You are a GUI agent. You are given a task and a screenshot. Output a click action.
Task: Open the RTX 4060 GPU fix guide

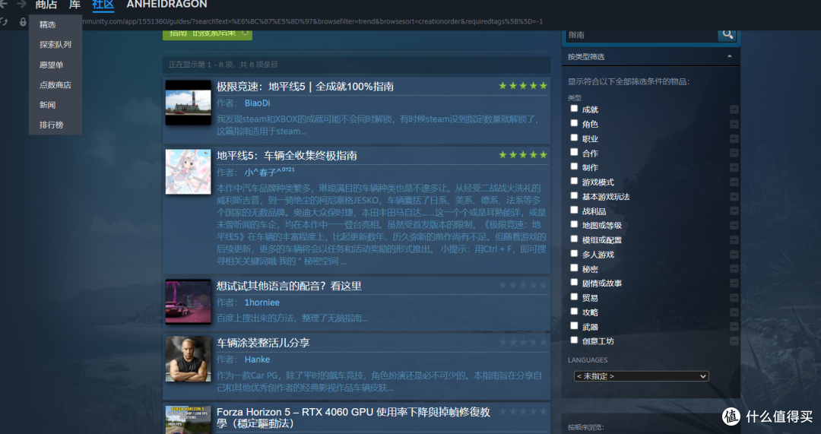pyautogui.click(x=353, y=417)
